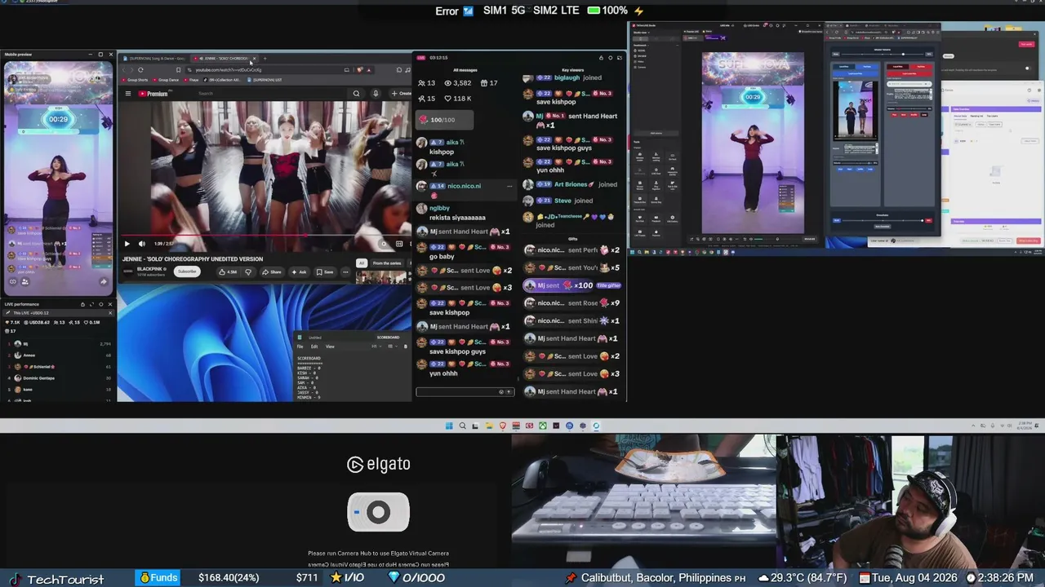Play the YouTube video

click(x=127, y=244)
